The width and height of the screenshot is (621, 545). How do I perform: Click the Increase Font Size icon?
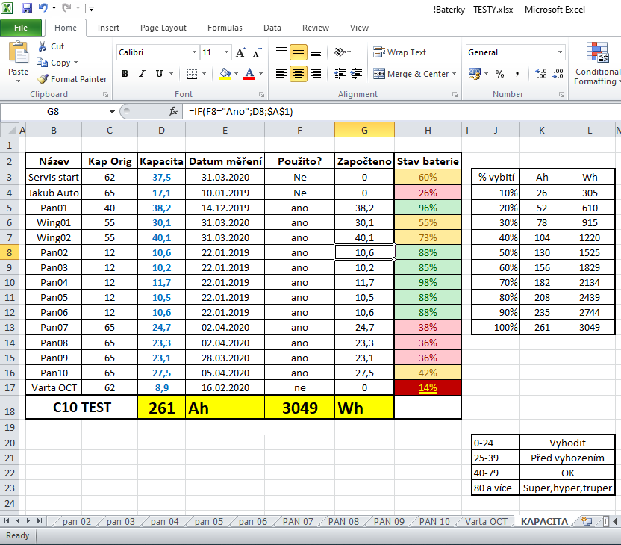coord(241,53)
